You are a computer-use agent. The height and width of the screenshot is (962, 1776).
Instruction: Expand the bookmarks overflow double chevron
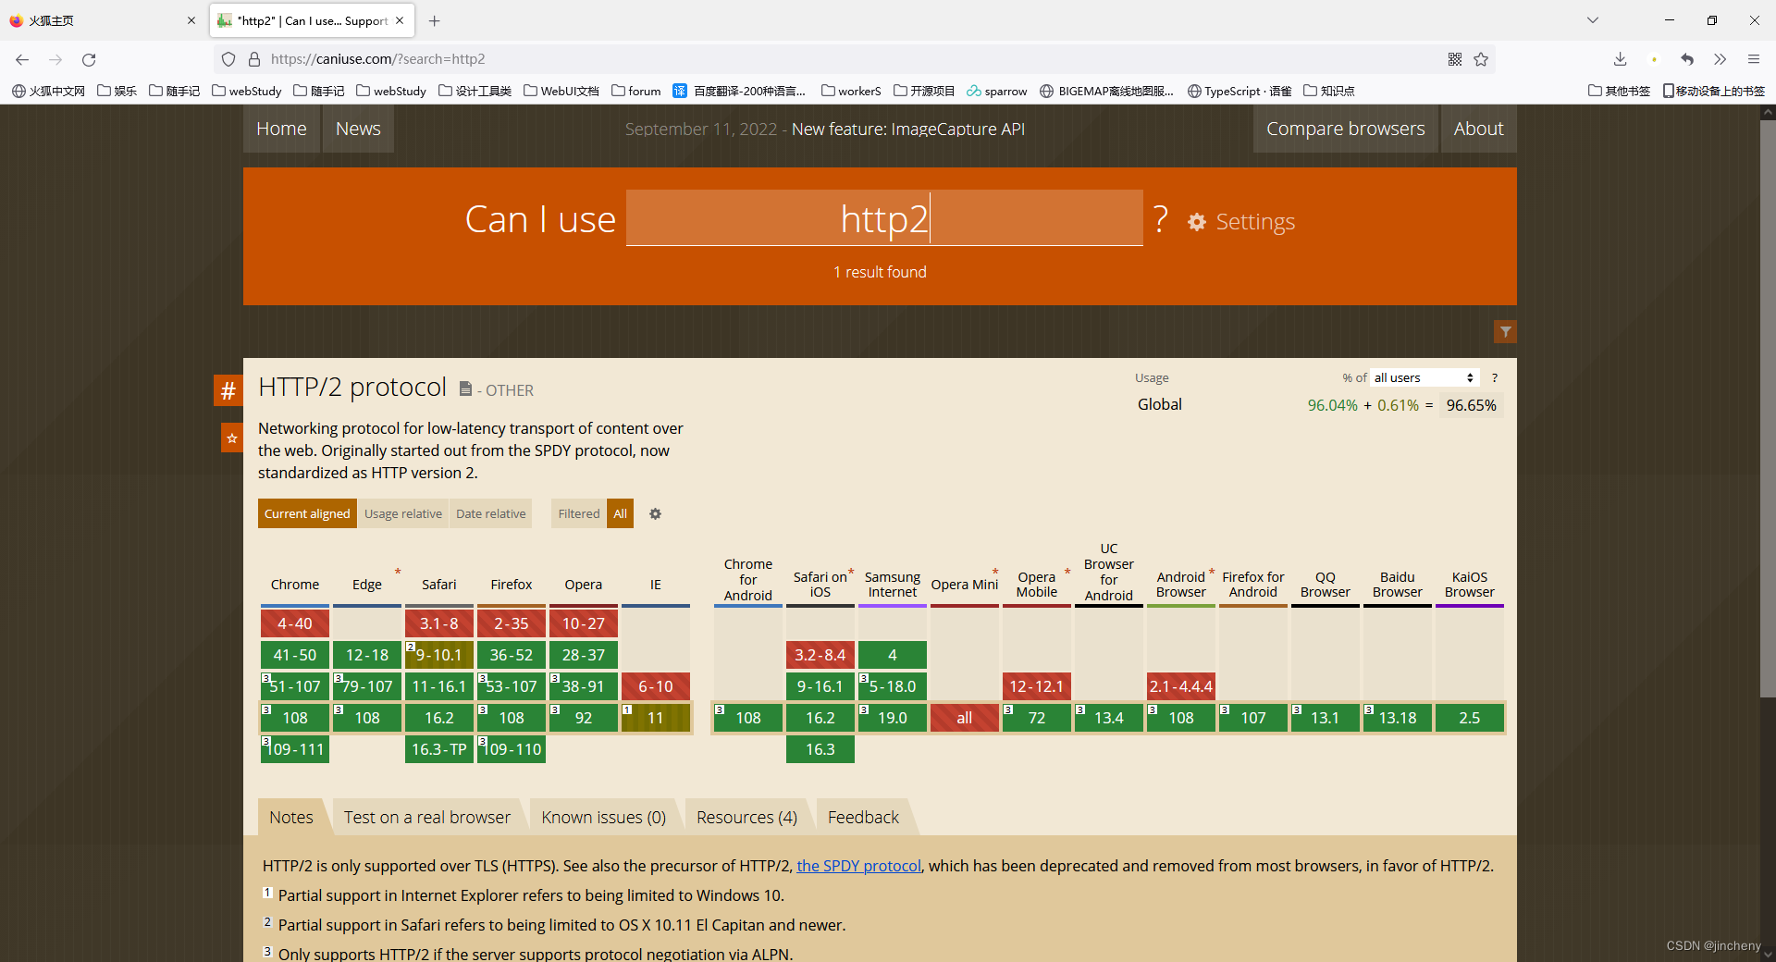tap(1720, 58)
